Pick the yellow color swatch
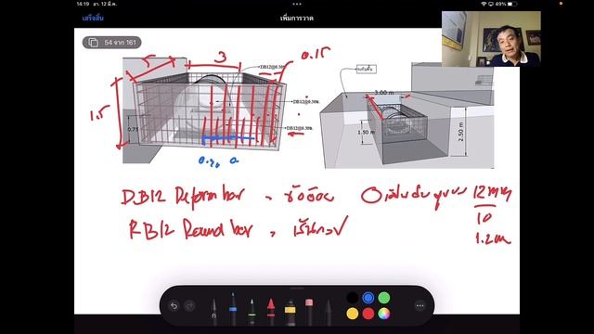The image size is (594, 334). (353, 314)
